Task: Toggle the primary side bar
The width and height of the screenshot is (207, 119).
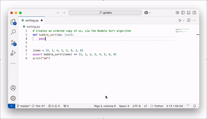Action: (x=183, y=13)
